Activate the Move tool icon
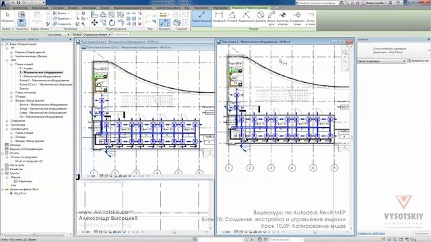Screen dimensions: 431x242 point(94,22)
